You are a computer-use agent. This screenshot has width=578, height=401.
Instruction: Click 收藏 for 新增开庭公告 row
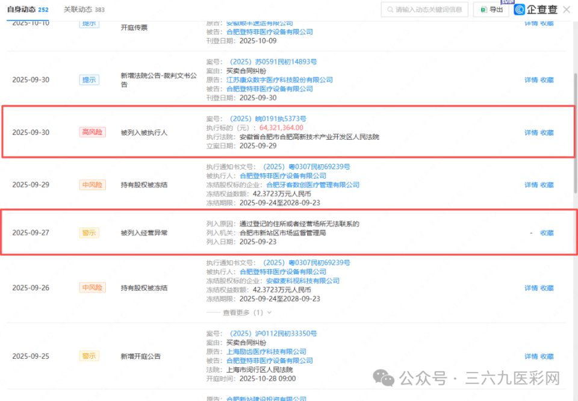547,356
